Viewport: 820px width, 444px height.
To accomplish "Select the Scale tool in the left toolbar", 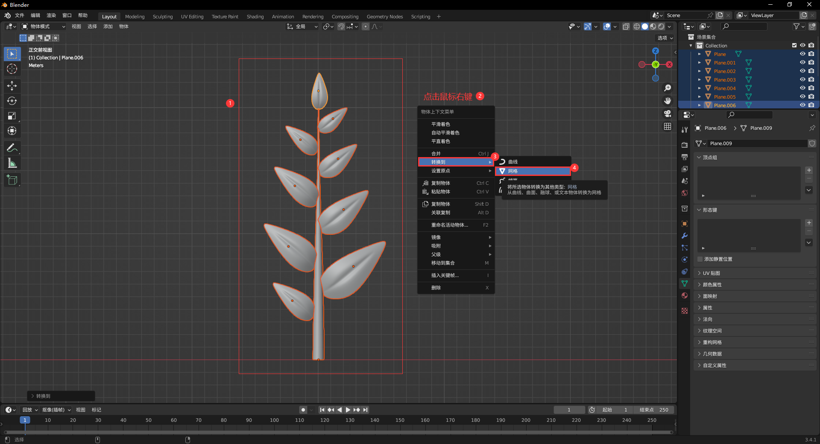I will pos(12,116).
